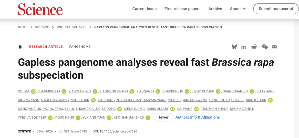This screenshot has height=138, width=299.
Task: Go to Current Issue
Action: click(x=144, y=9)
